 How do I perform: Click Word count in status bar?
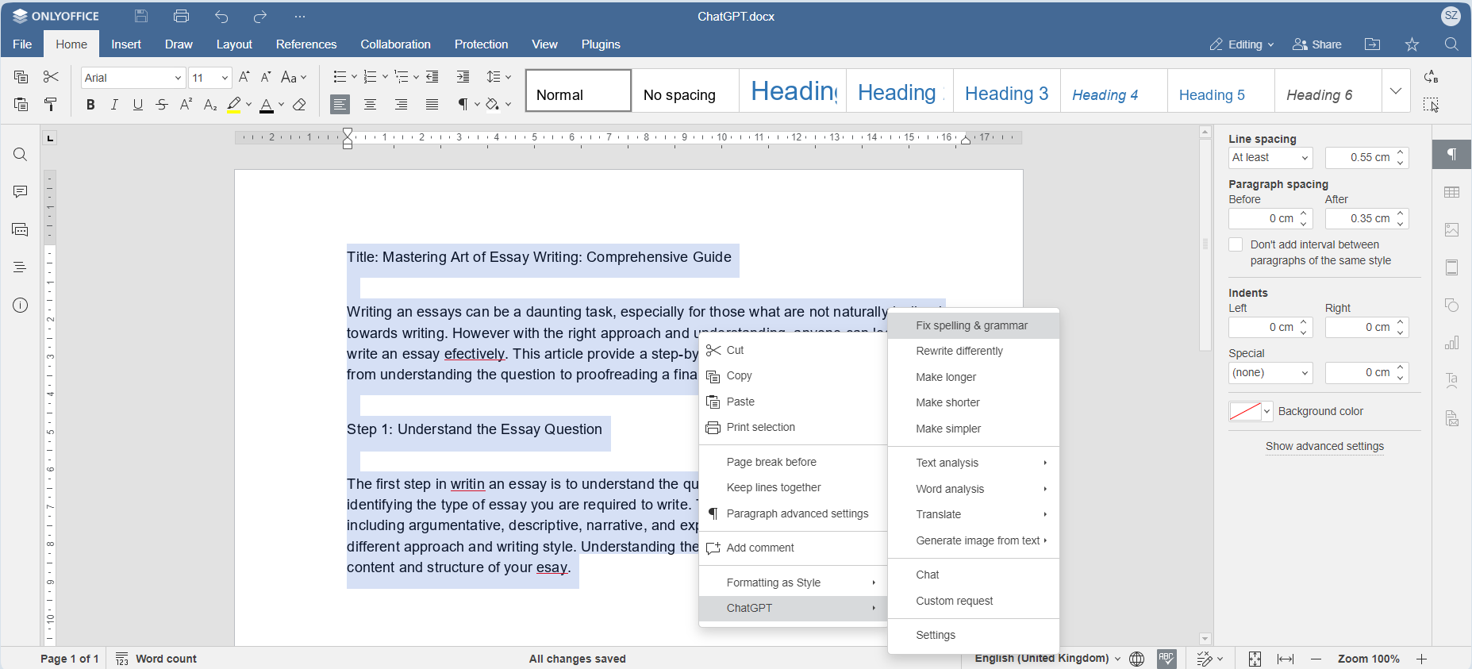tap(156, 659)
